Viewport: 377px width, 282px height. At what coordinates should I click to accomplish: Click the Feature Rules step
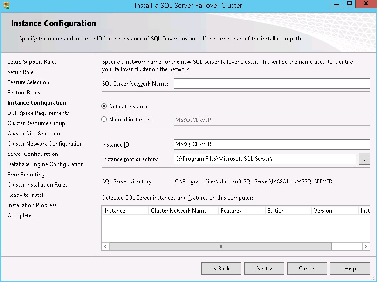pyautogui.click(x=24, y=93)
